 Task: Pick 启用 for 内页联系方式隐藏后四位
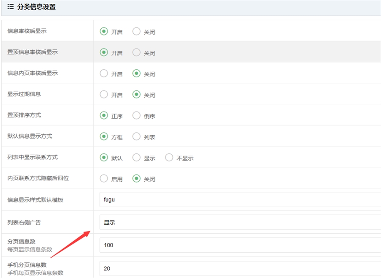click(x=104, y=179)
